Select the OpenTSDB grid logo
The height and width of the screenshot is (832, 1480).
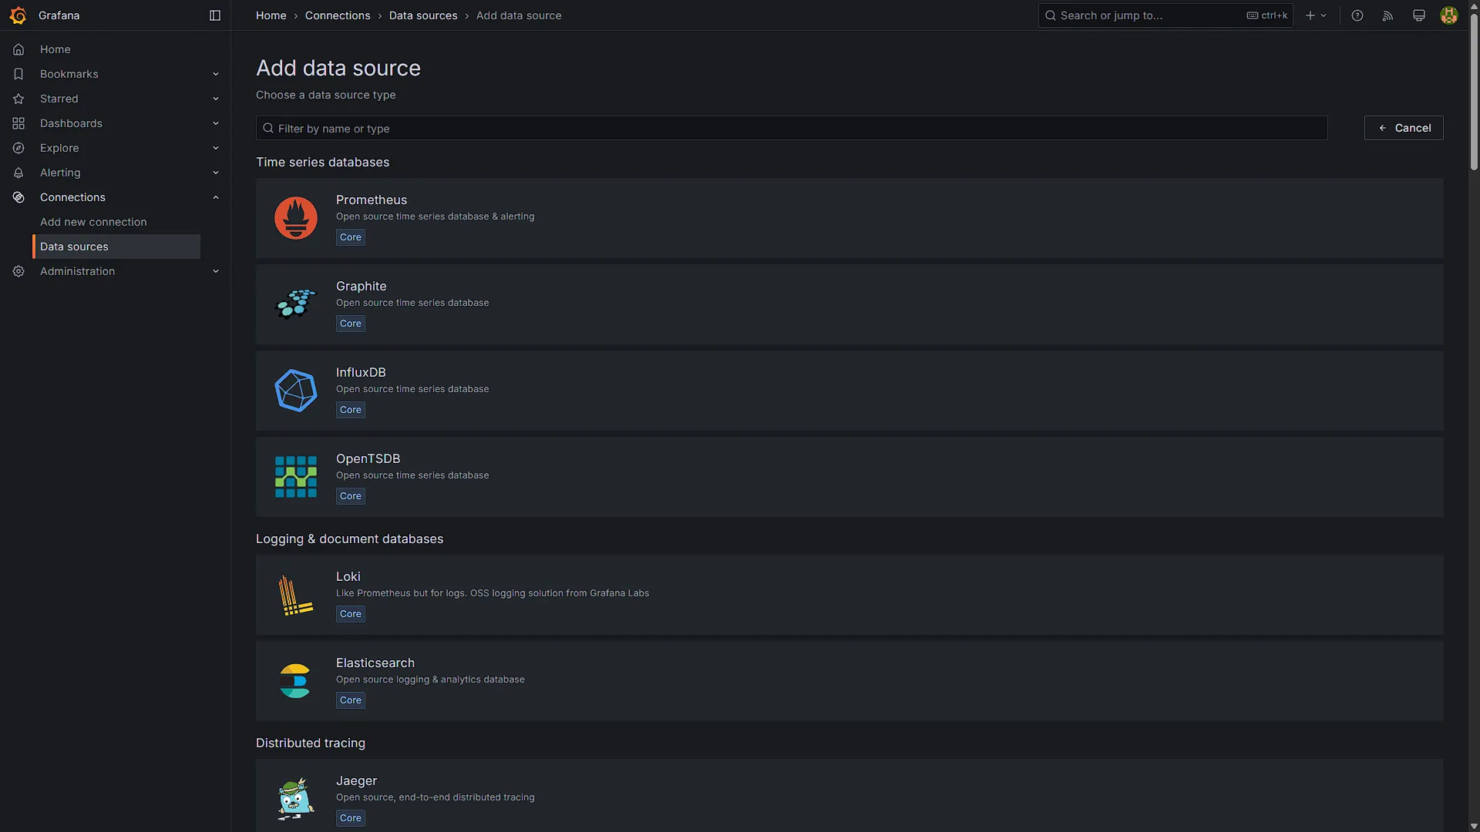(x=296, y=477)
